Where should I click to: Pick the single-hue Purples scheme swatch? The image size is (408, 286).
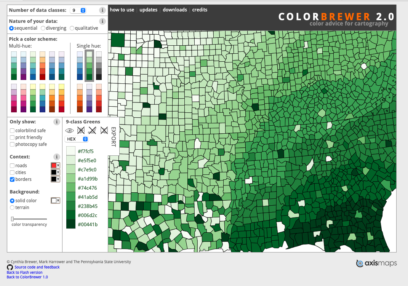pyautogui.click(x=89, y=98)
